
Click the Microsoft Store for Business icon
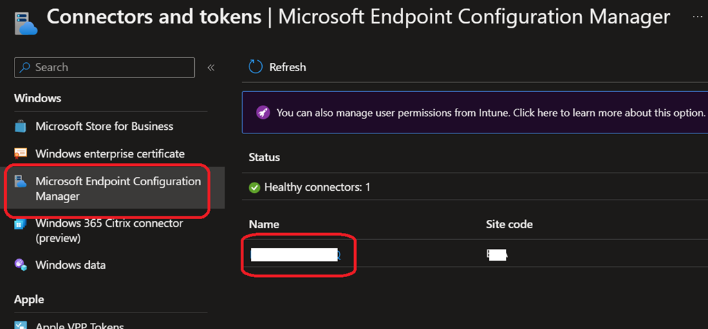[21, 126]
